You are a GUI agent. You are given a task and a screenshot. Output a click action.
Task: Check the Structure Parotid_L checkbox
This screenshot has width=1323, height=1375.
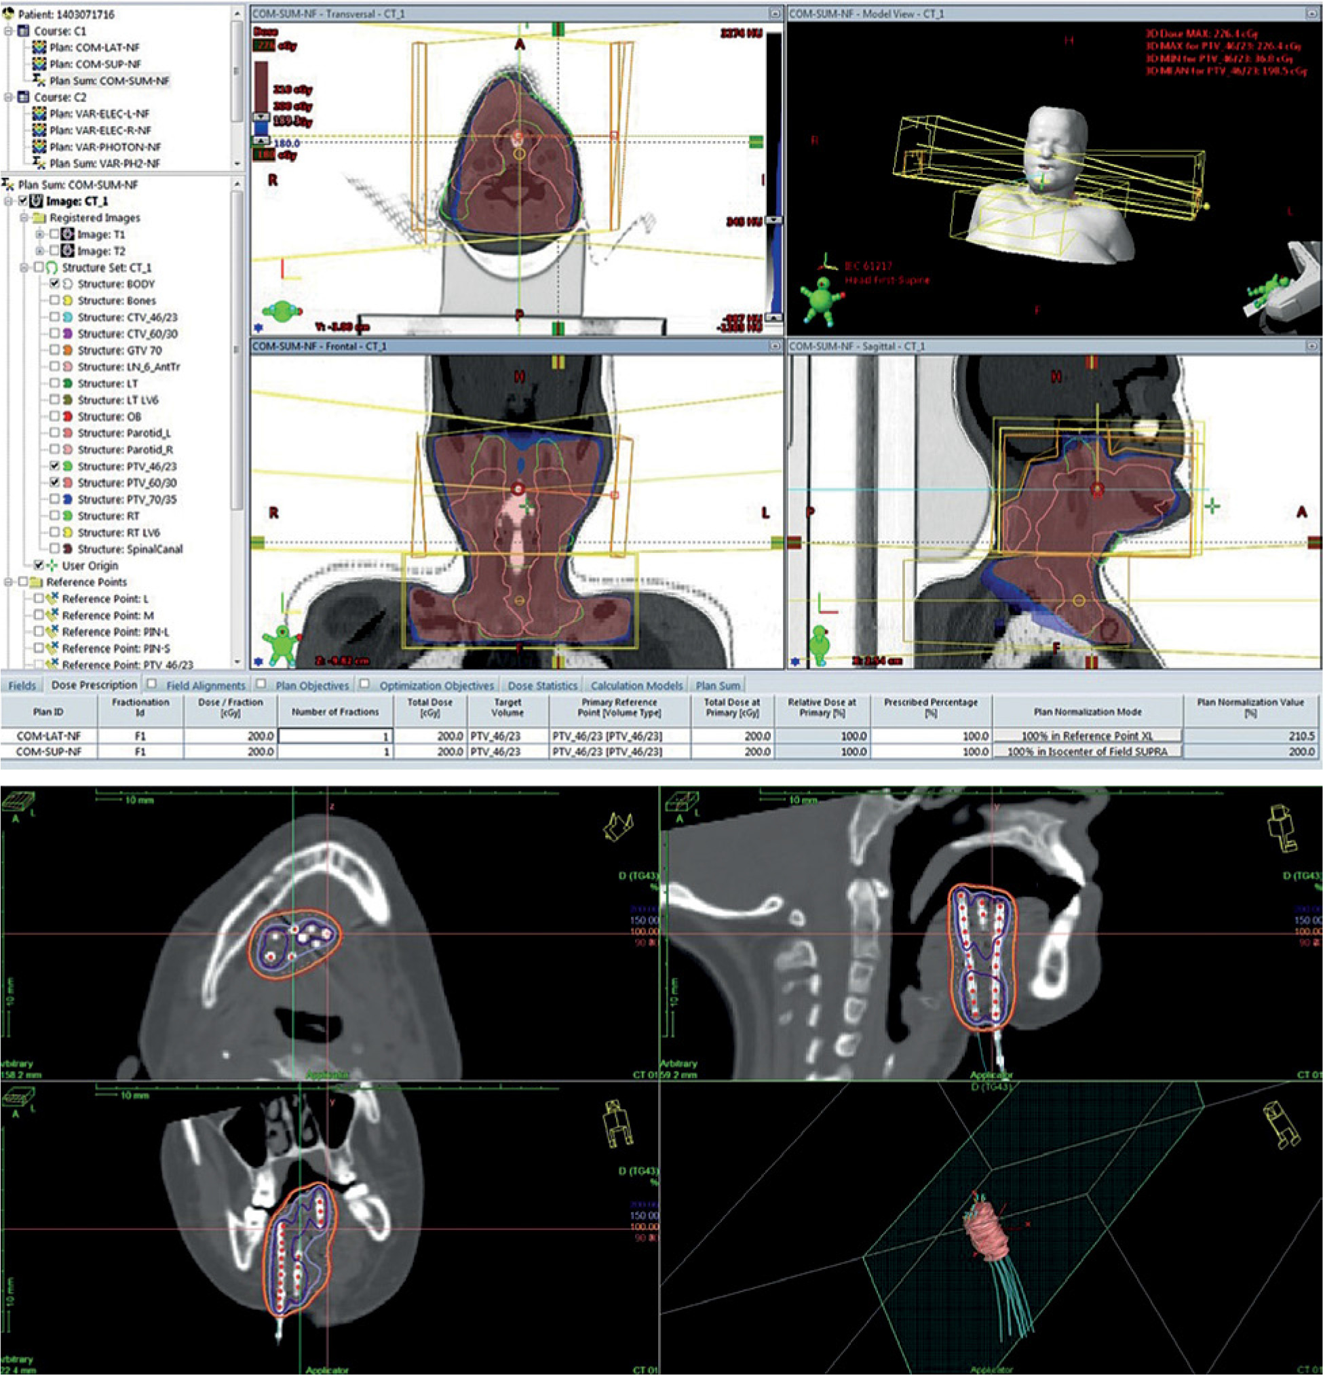point(54,433)
